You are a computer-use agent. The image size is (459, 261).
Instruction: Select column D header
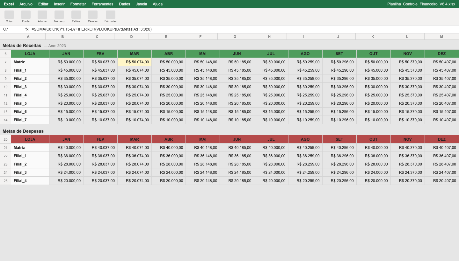(x=132, y=37)
